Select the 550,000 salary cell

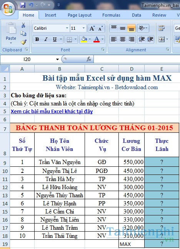pos(132,162)
